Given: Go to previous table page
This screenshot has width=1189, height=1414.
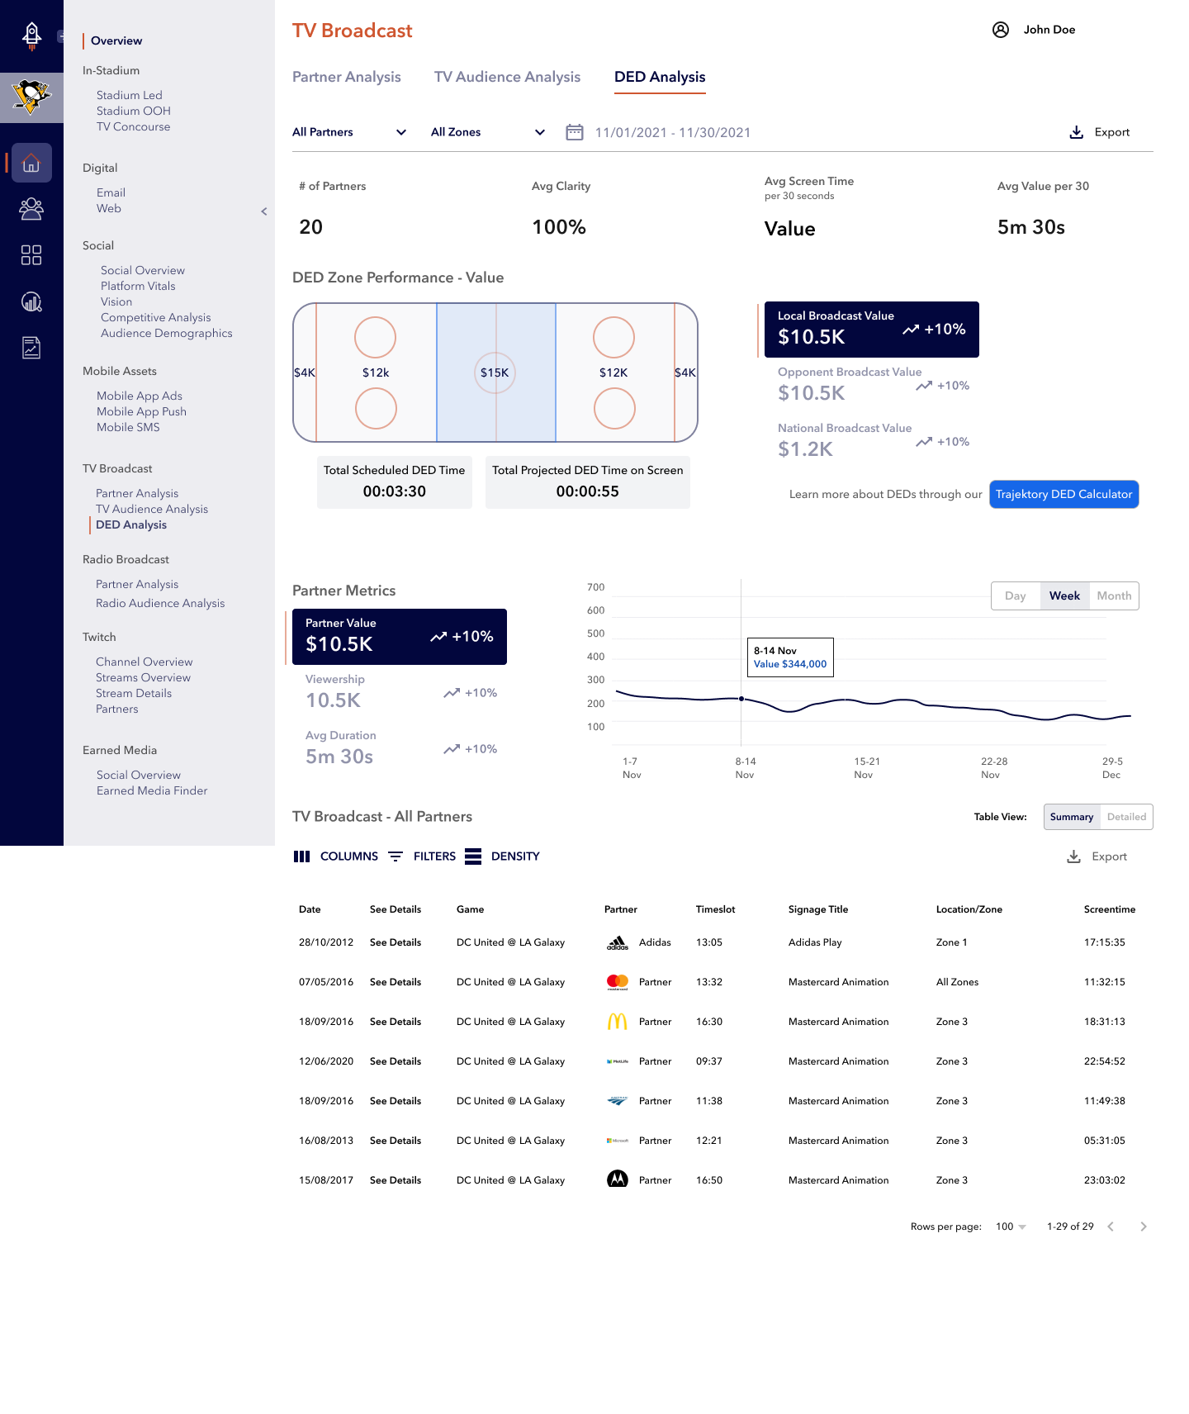Looking at the screenshot, I should (x=1111, y=1227).
